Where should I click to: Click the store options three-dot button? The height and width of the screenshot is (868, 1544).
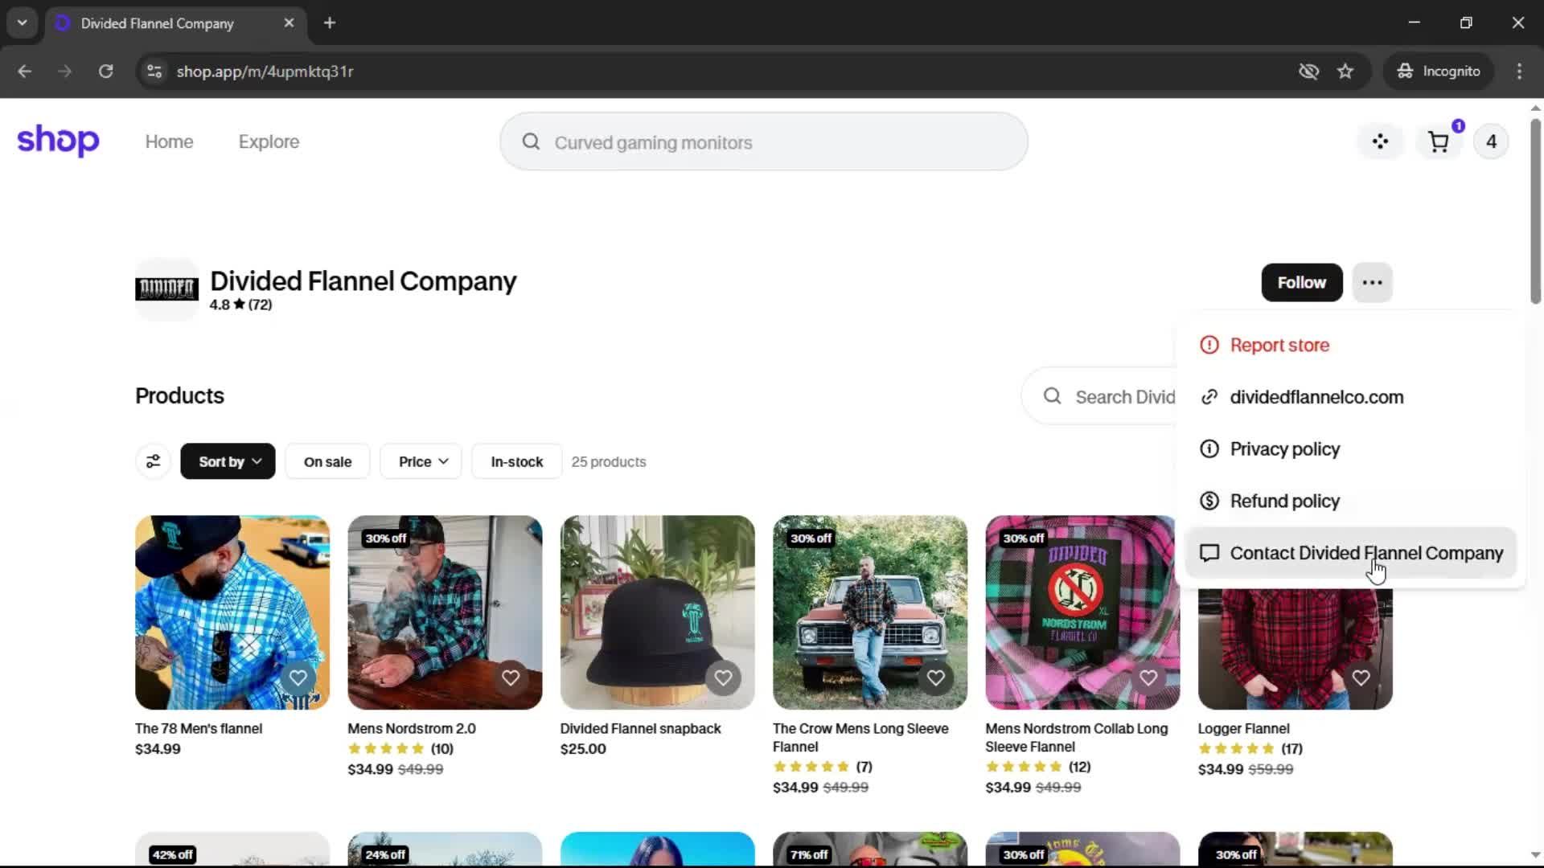pos(1372,283)
